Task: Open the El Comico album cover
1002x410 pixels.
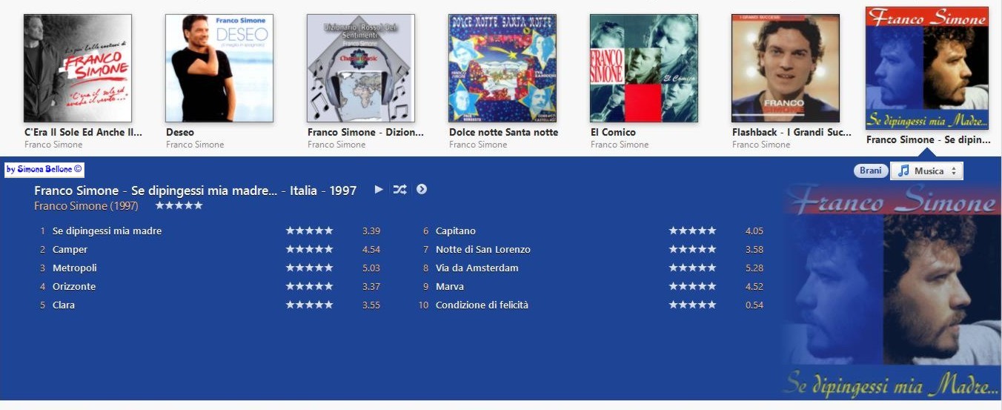Action: pos(644,68)
